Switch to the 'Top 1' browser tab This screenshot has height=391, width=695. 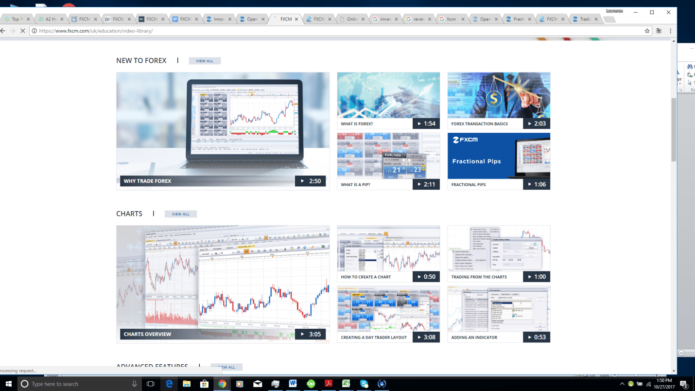pos(16,19)
